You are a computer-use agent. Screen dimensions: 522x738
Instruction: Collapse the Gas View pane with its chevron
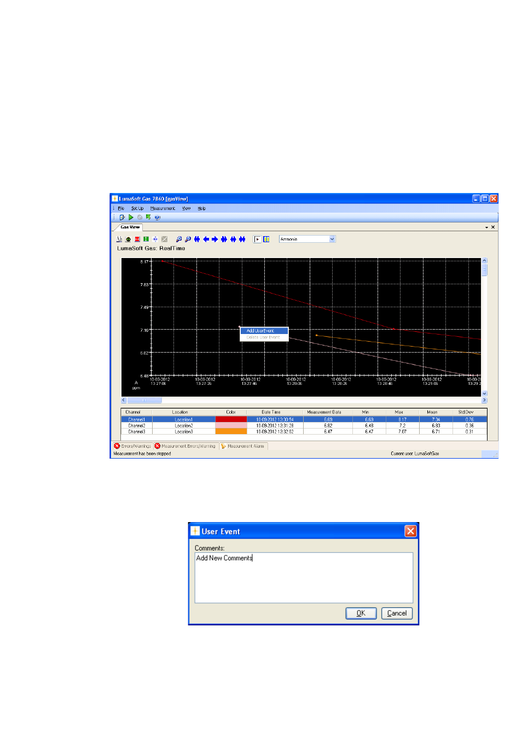(486, 227)
